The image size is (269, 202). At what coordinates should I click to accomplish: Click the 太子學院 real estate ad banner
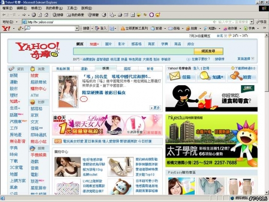[211, 141]
